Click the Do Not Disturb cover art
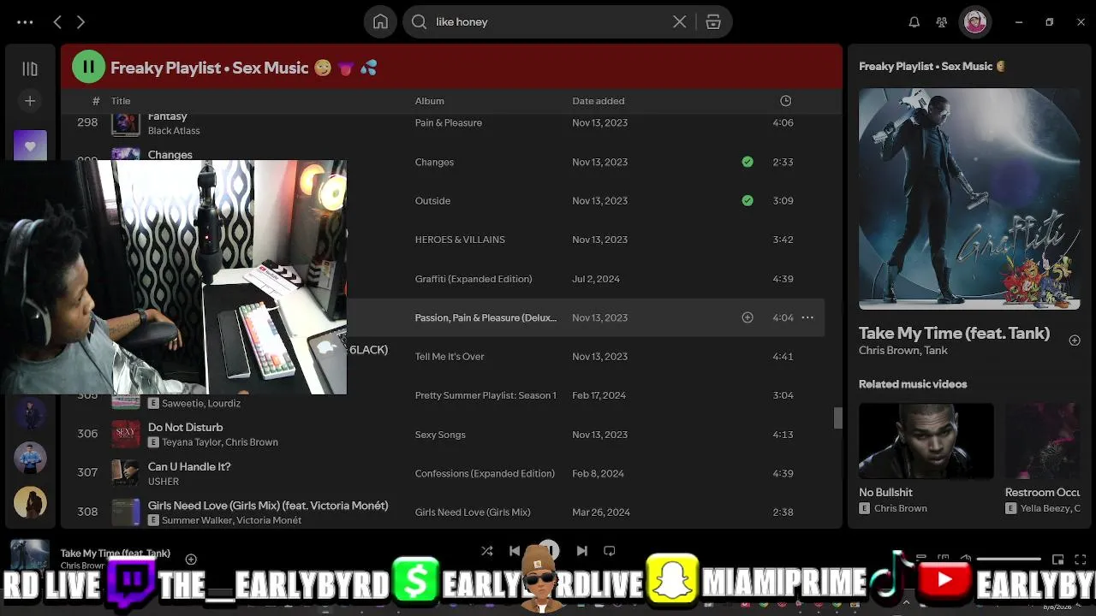 tap(126, 435)
